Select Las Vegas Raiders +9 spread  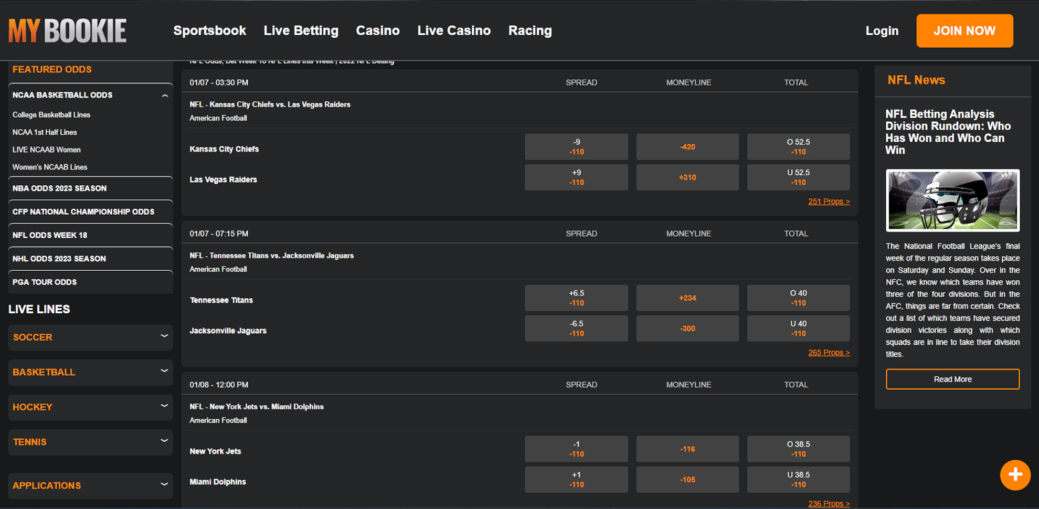576,177
